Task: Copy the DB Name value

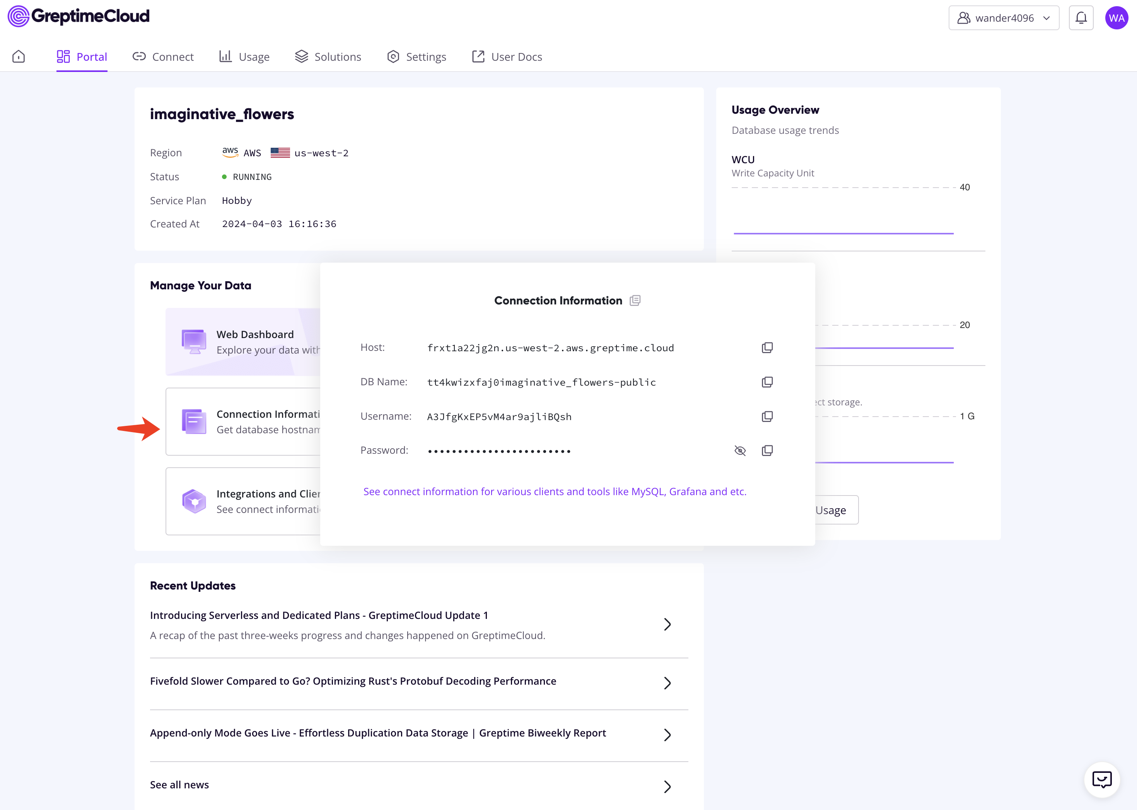Action: (767, 381)
